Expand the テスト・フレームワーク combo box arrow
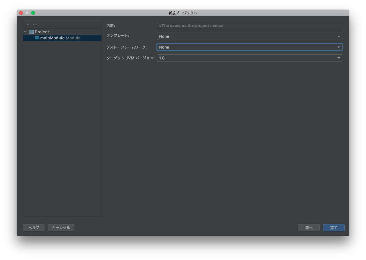366x260 pixels. 339,47
